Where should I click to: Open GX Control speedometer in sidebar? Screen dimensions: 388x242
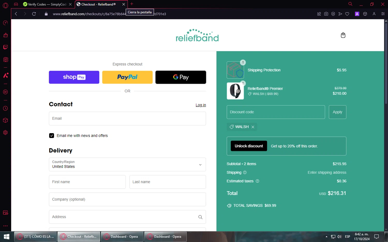5,23
